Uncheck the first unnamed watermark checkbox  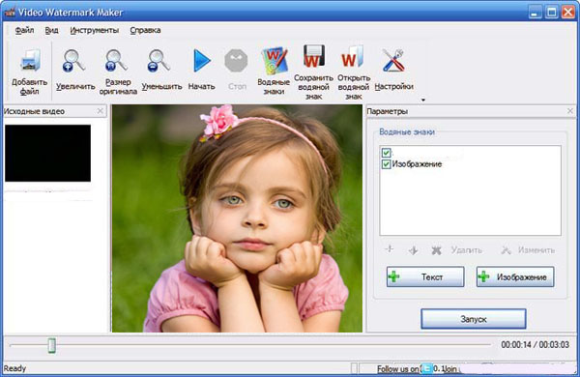[386, 153]
